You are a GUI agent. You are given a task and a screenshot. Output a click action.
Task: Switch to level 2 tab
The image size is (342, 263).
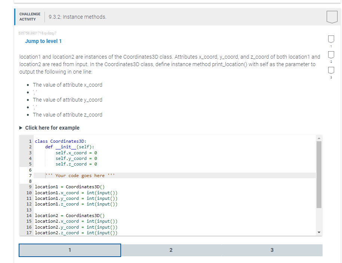pos(171,250)
